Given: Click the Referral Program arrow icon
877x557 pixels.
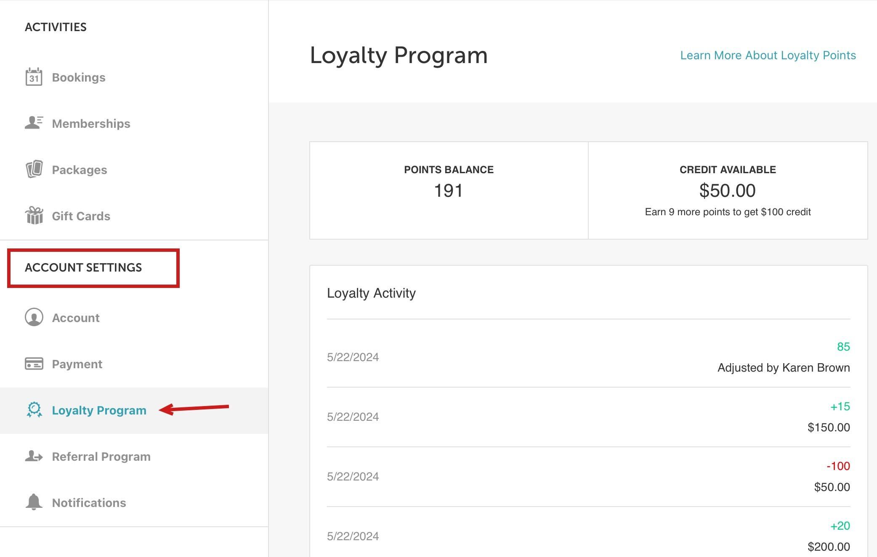Looking at the screenshot, I should pyautogui.click(x=34, y=456).
